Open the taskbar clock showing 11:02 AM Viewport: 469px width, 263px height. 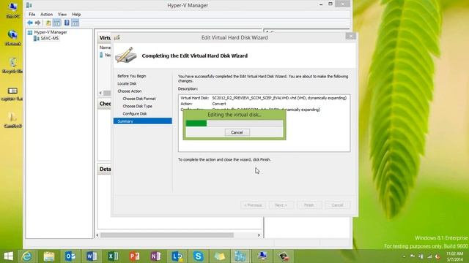tap(454, 256)
